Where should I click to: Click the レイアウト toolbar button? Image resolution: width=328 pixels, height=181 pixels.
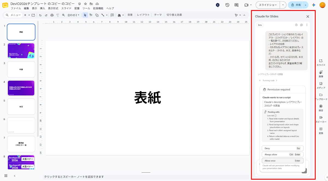click(143, 15)
